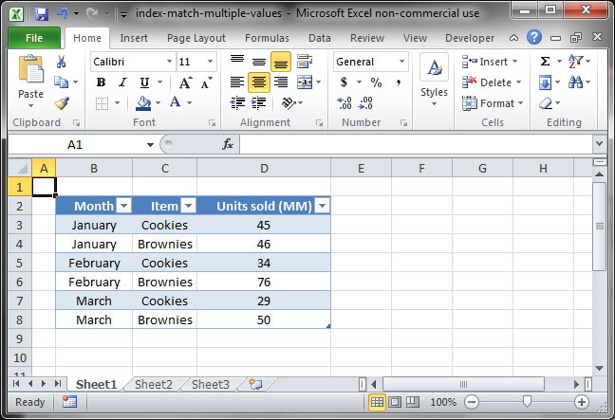Click the AutoSum sigma icon
This screenshot has height=420, width=615.
545,62
